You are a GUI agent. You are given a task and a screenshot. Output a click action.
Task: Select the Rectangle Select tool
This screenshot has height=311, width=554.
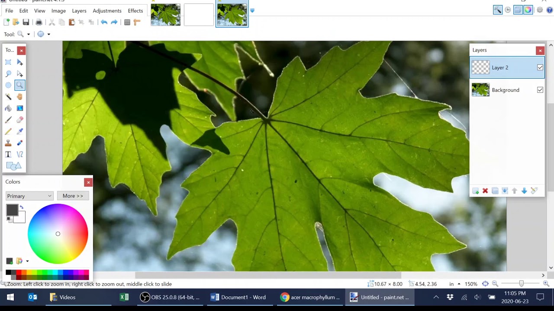[8, 62]
